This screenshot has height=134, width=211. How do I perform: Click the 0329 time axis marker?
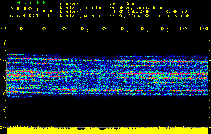[x=184, y=29]
